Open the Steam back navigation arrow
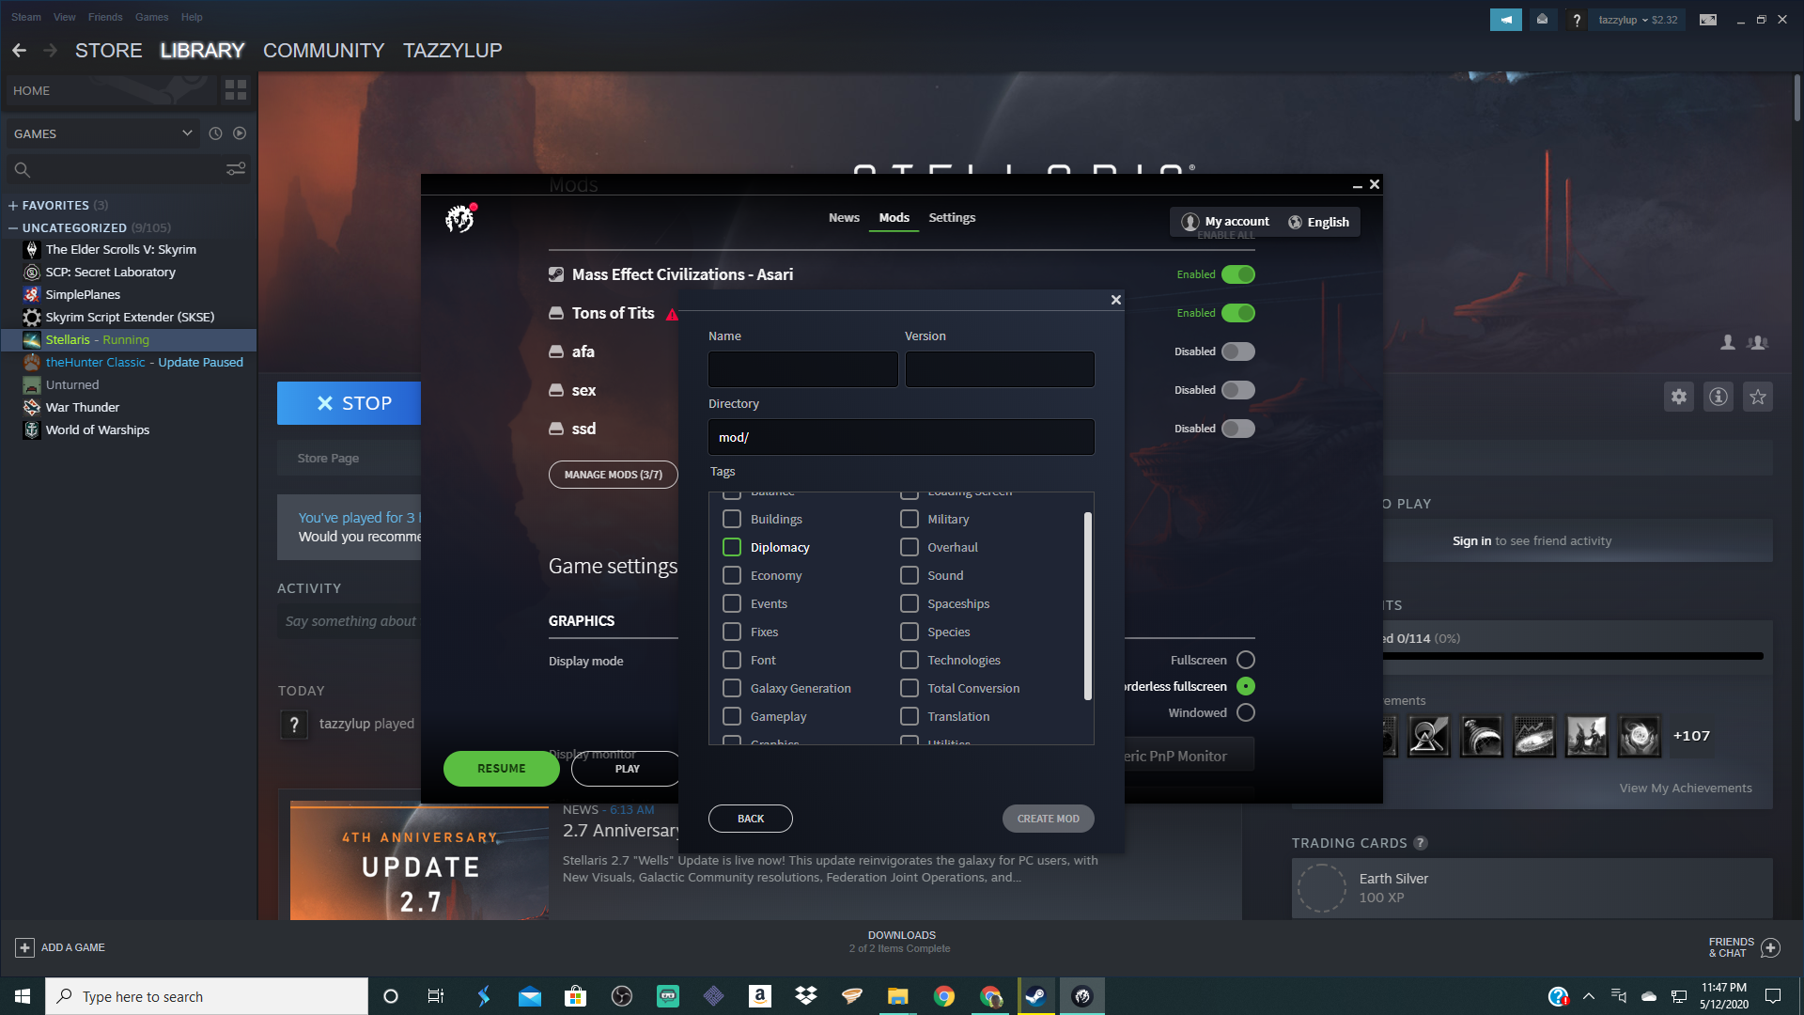 [19, 50]
